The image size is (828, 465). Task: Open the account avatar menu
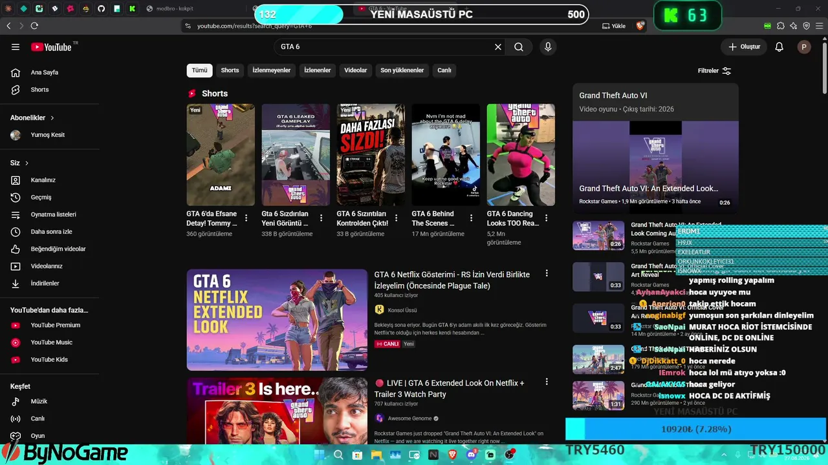[x=804, y=46]
